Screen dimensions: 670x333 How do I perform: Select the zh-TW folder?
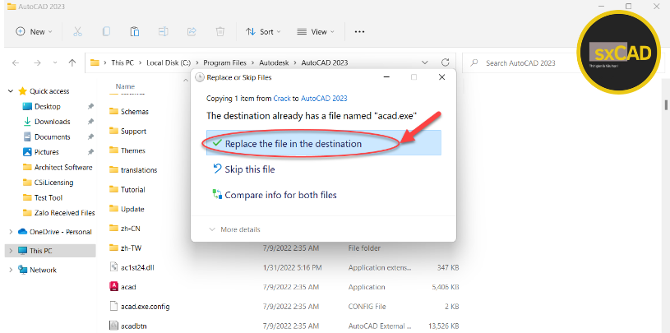pyautogui.click(x=131, y=248)
